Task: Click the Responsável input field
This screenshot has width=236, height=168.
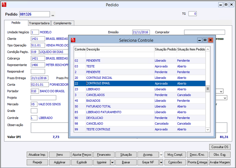Action: [x=38, y=71]
